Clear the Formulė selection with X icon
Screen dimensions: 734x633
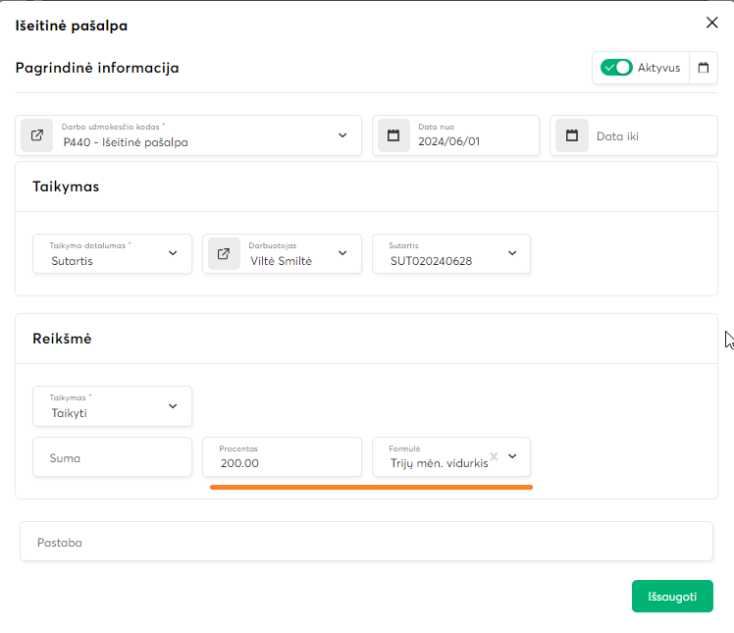(495, 456)
